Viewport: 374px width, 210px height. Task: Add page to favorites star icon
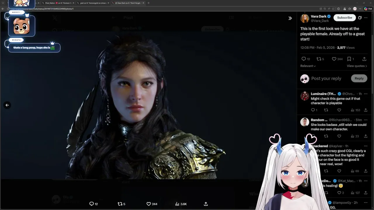click(333, 9)
